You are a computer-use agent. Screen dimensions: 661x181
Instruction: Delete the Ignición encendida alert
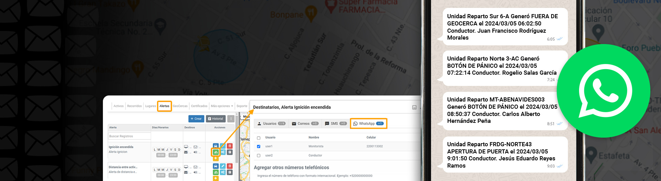(230, 146)
